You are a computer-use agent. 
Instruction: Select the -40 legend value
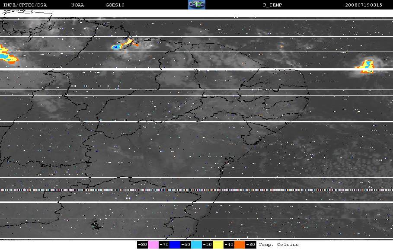229,245
